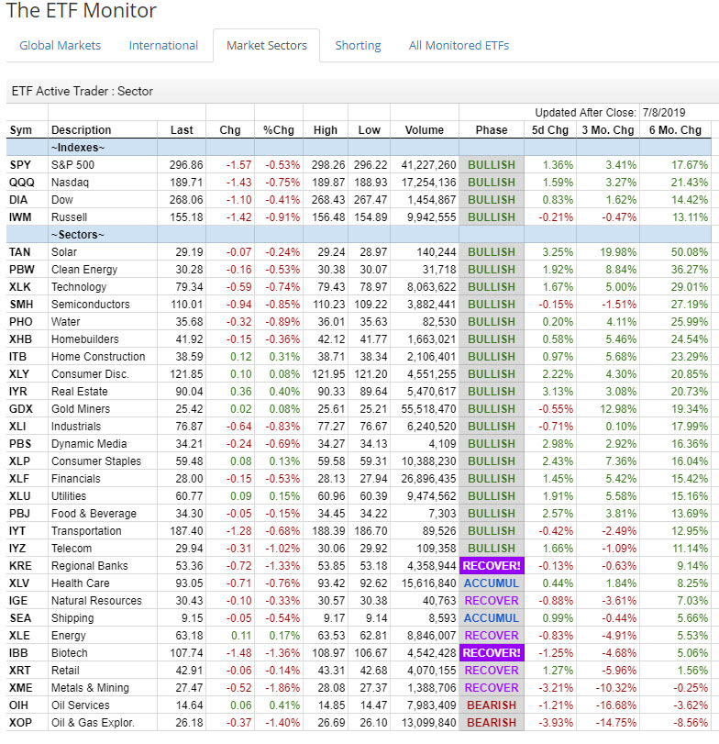Click the Homebuilders description
719x744 pixels.
tap(85, 339)
